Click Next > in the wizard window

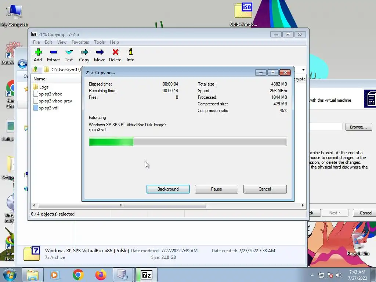coord(335,213)
